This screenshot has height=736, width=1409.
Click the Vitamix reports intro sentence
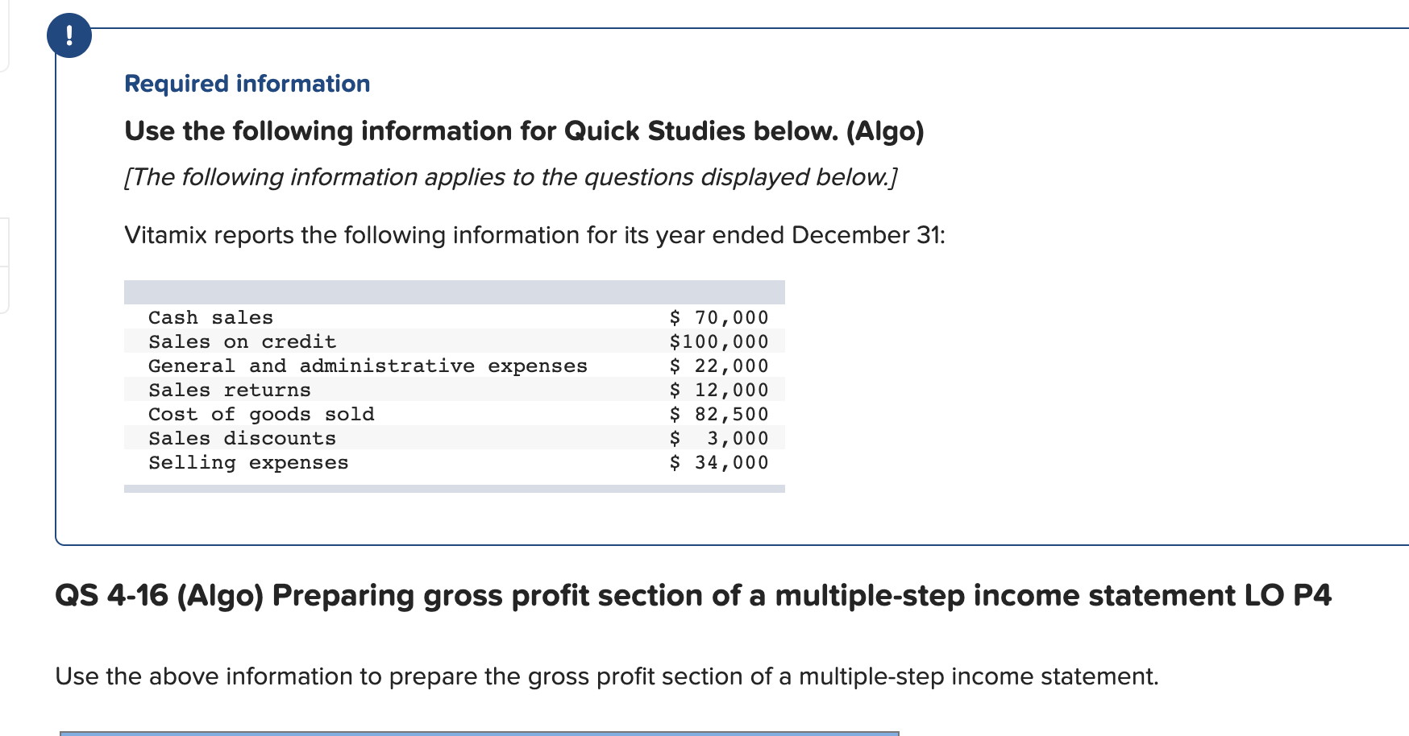(x=535, y=235)
